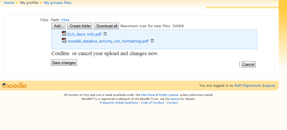The image size is (287, 130).
Task: Open the GNU General Public License link
Action: click(x=159, y=95)
